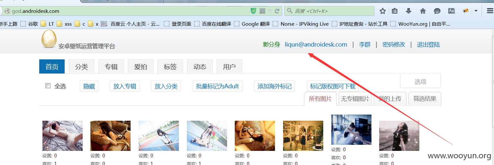Open the x bookmark folder
494x165 pixels.
point(93,24)
